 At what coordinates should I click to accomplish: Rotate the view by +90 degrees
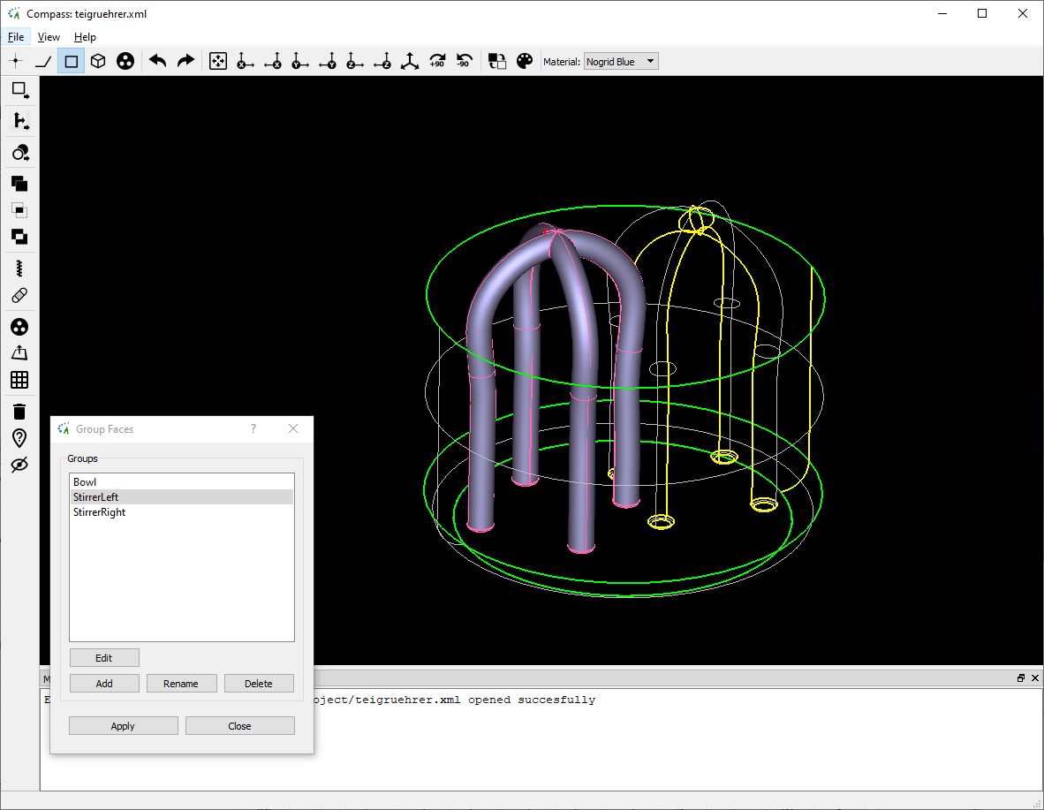tap(437, 61)
